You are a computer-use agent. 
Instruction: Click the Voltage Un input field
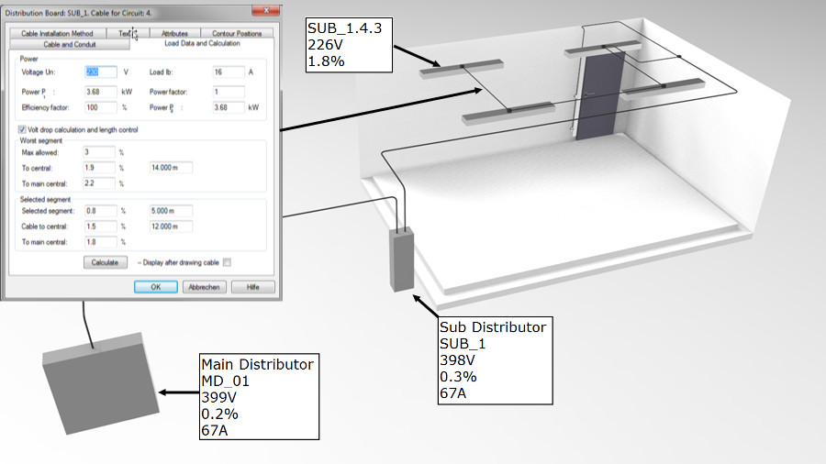(100, 72)
